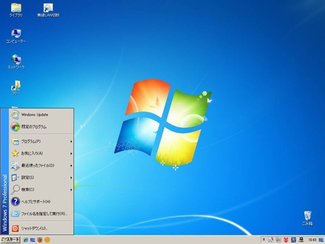Viewport: 325px width, 244px height.
Task: Launch Internet Explorer from quick launch
Action: point(25,240)
